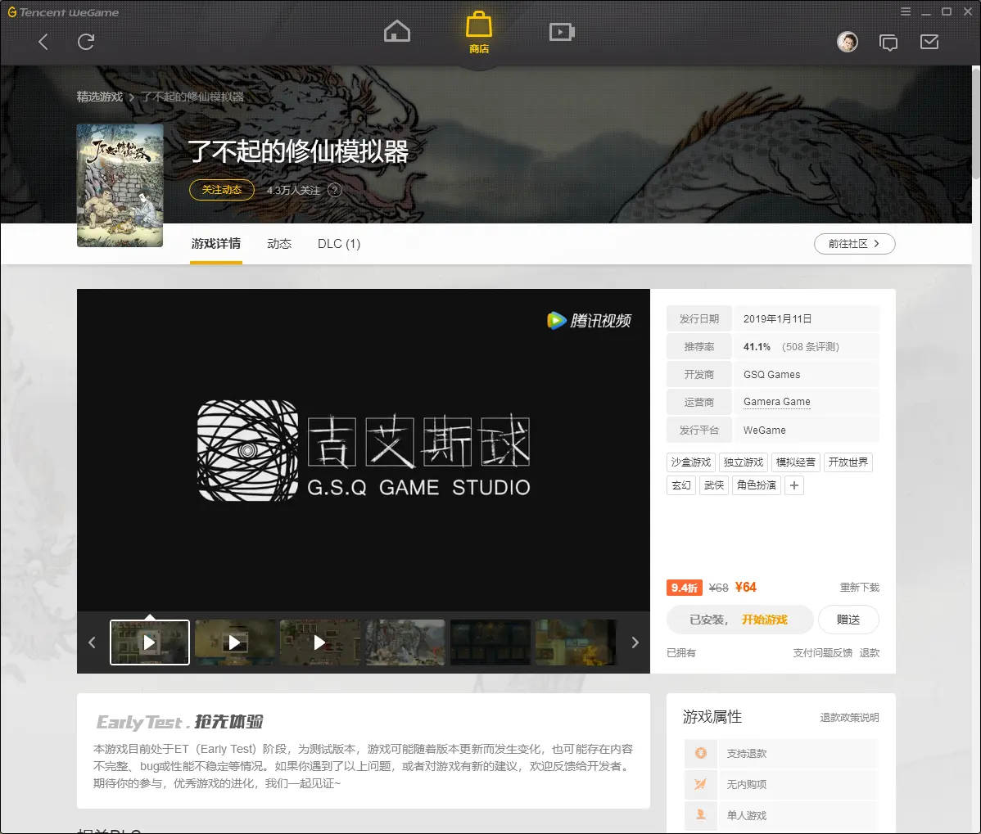Image resolution: width=981 pixels, height=834 pixels.
Task: Refresh the page with reload icon
Action: (86, 42)
